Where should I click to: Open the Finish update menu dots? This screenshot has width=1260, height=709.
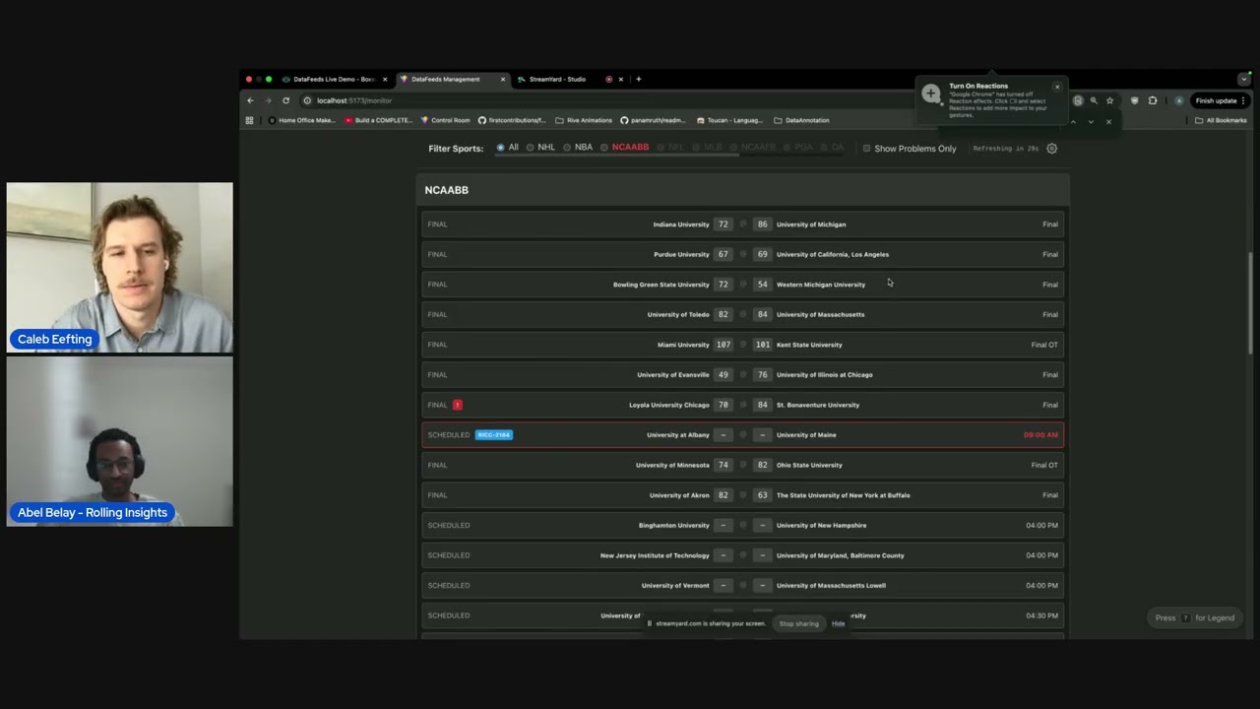click(1243, 100)
